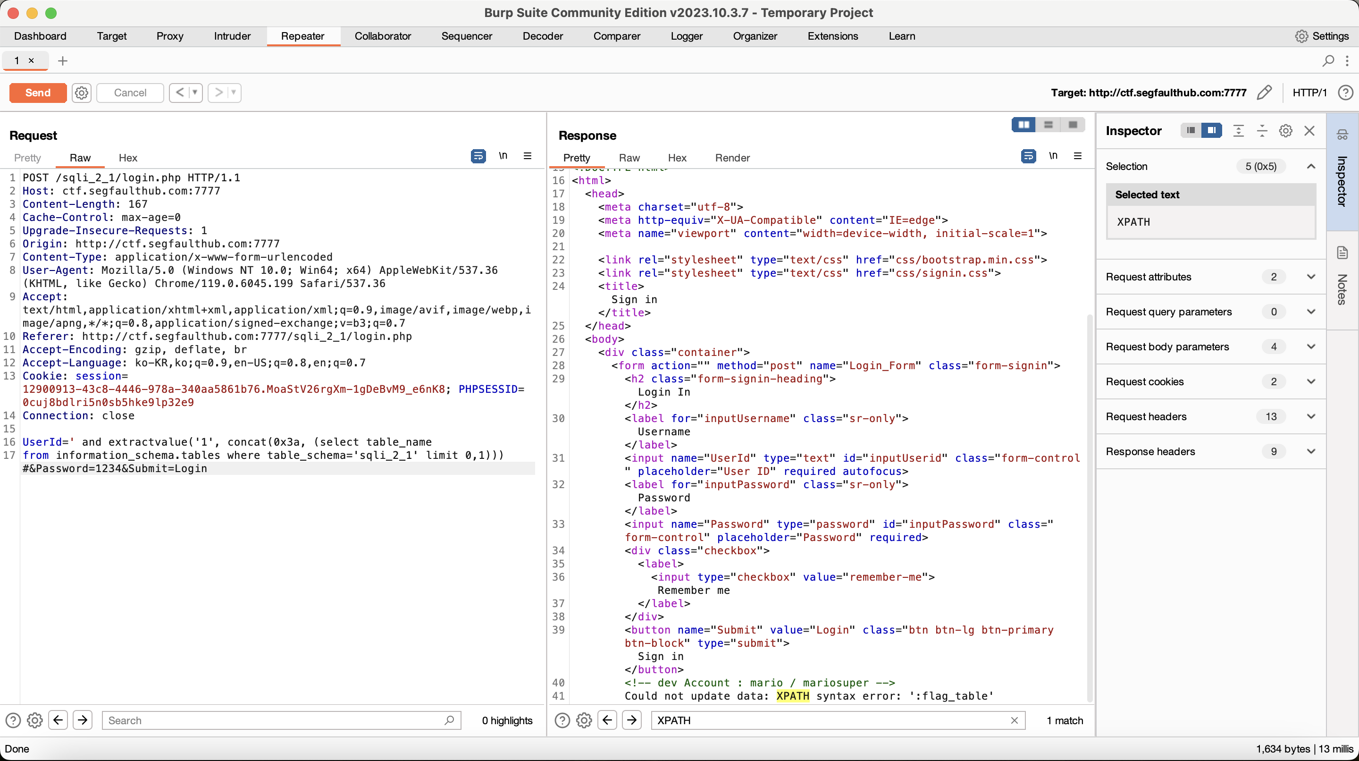This screenshot has height=761, width=1359.
Task: Jump to previous request search match
Action: [x=58, y=720]
